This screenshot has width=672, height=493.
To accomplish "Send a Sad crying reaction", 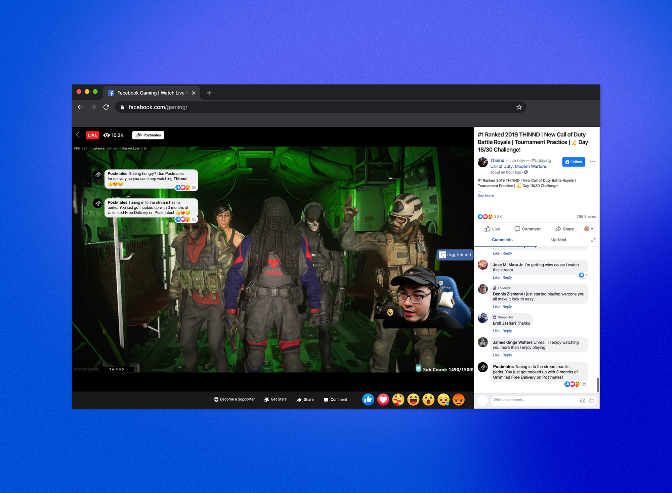I will (x=444, y=399).
